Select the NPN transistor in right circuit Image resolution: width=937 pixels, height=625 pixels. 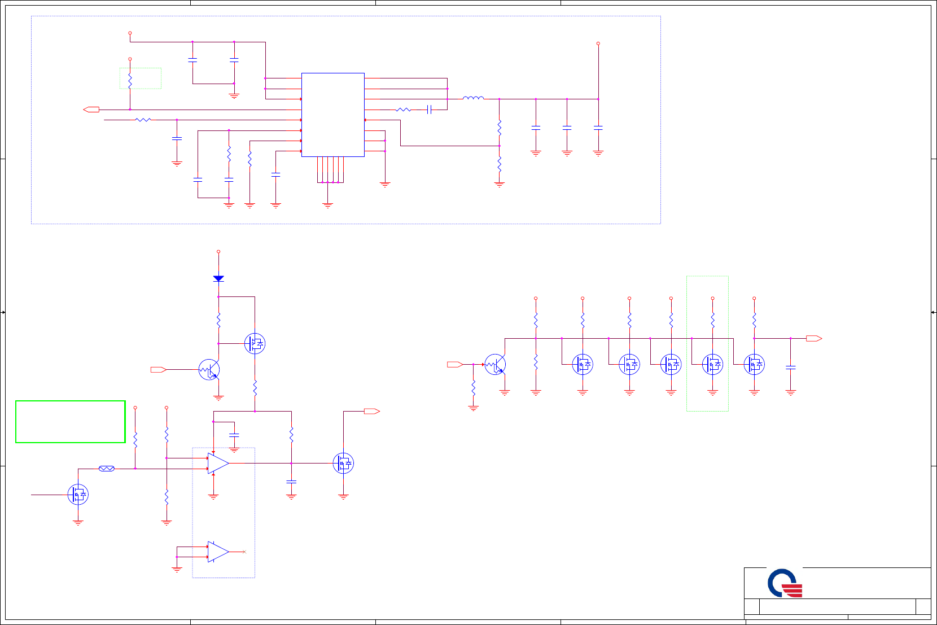pos(495,365)
